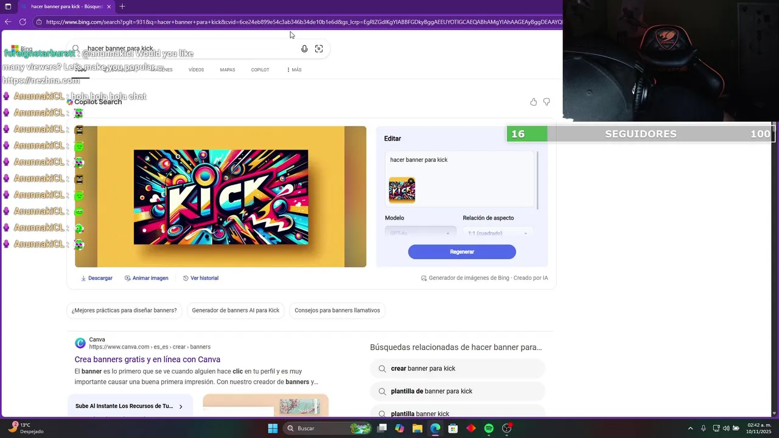Click the Microsoft Edge taskbar icon
Image resolution: width=779 pixels, height=438 pixels.
point(435,428)
